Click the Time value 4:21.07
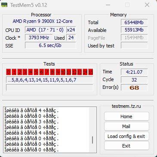 (x=134, y=72)
